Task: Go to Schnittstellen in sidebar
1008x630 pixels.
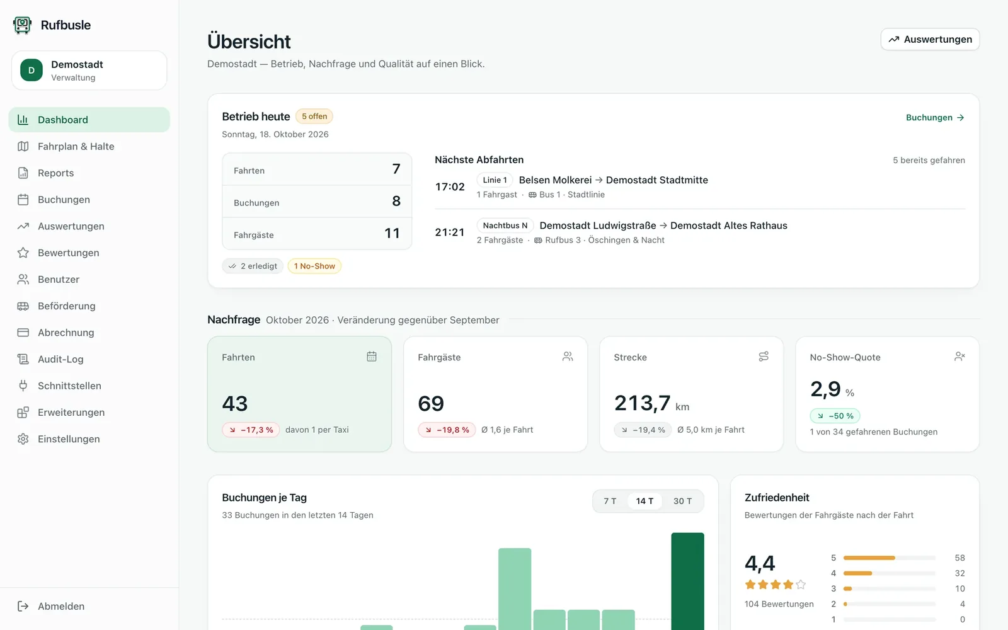Action: click(x=89, y=386)
